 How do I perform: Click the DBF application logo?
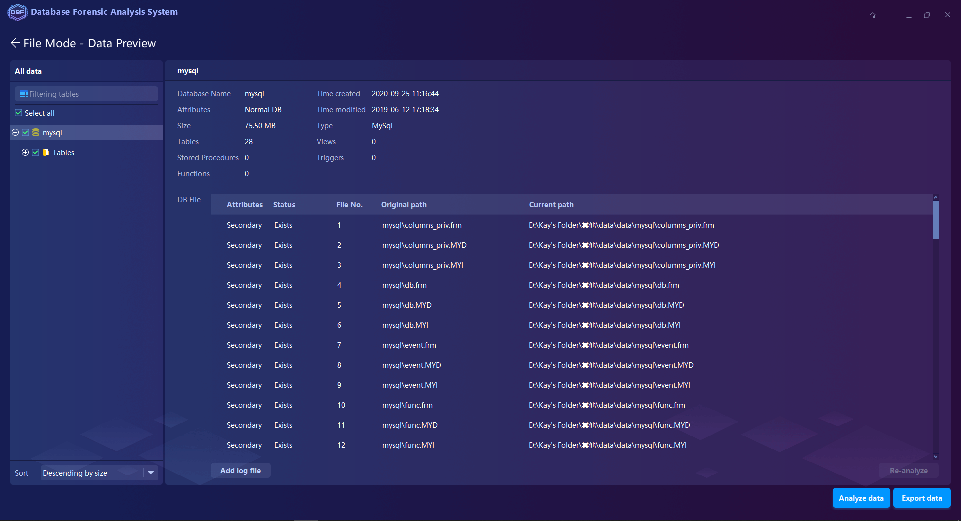click(17, 12)
